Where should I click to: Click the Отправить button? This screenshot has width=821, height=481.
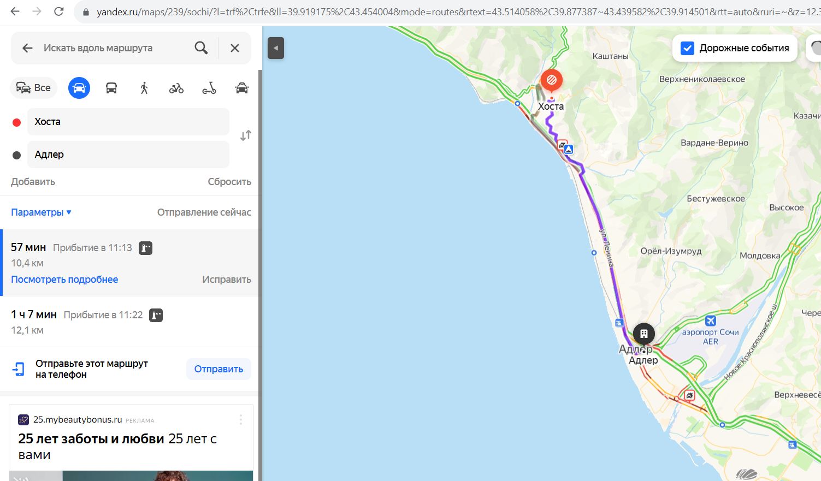click(x=218, y=369)
